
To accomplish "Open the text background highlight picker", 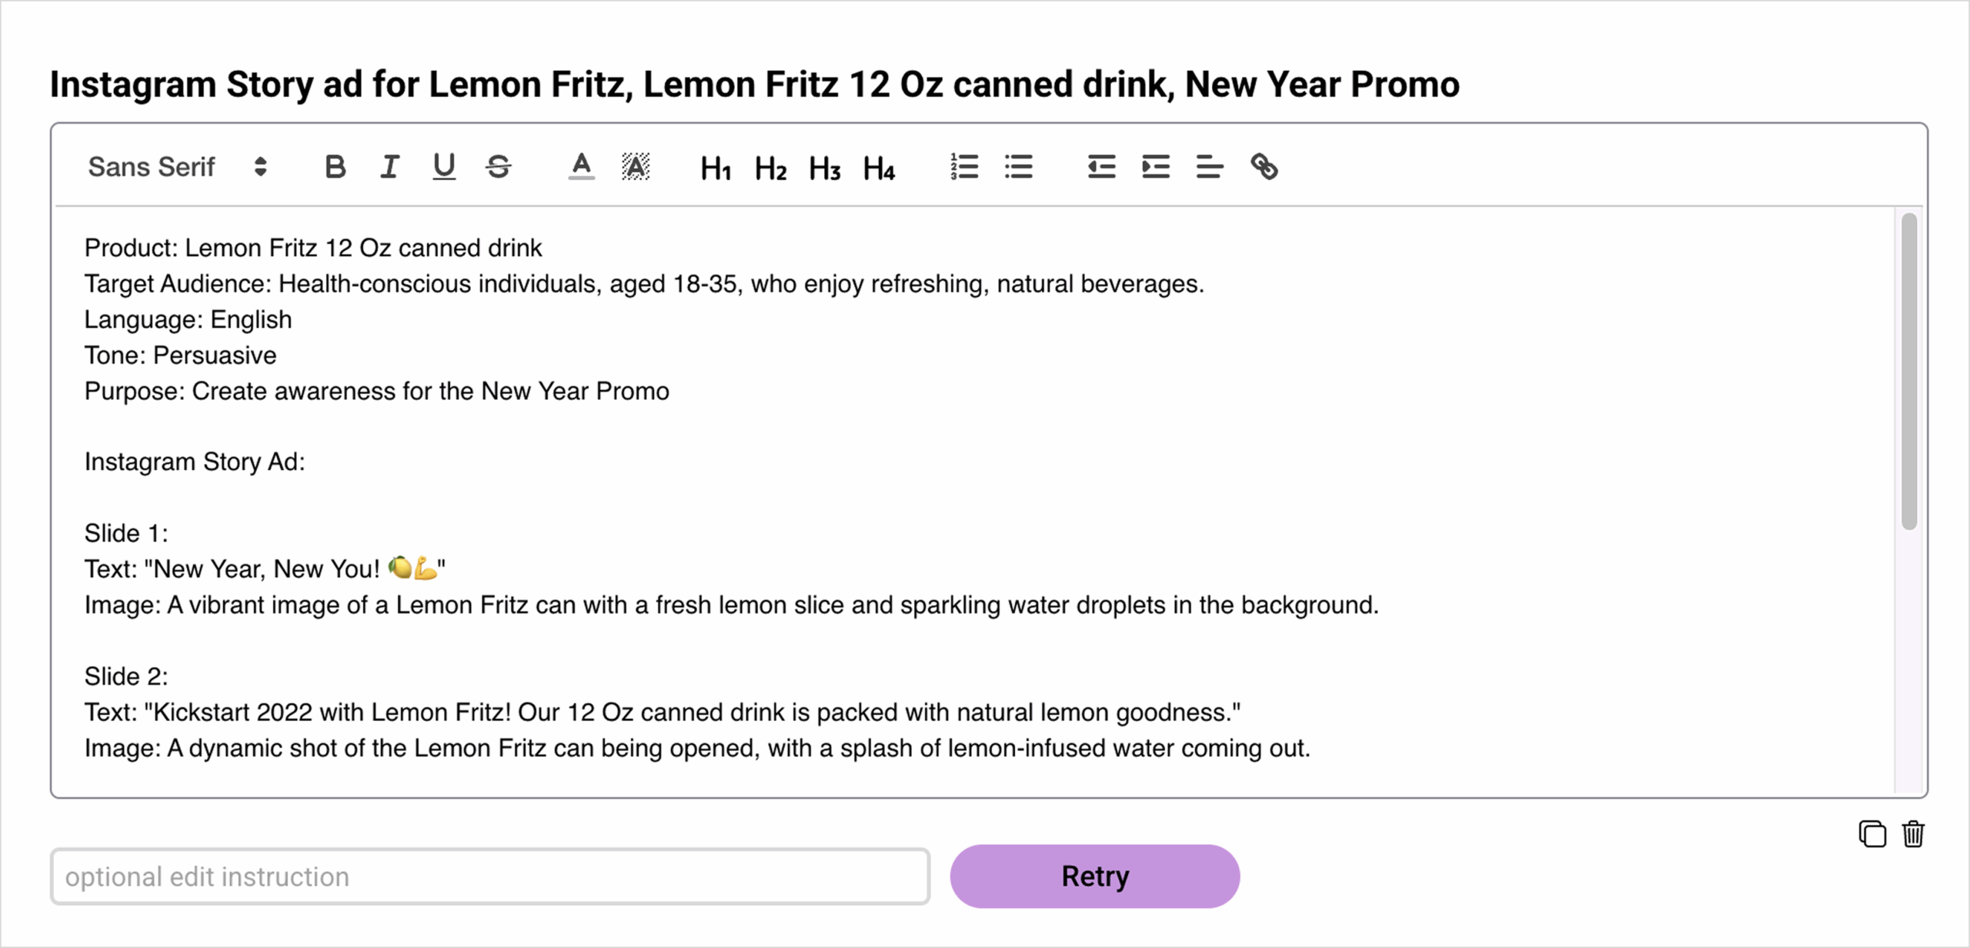I will point(636,167).
